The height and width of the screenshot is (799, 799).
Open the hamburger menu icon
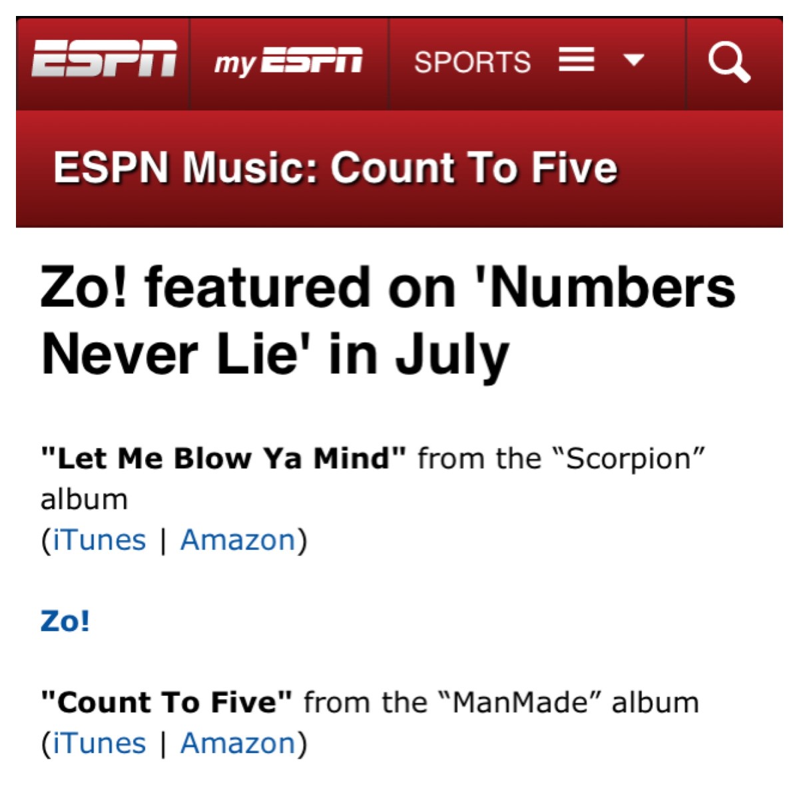(x=576, y=61)
